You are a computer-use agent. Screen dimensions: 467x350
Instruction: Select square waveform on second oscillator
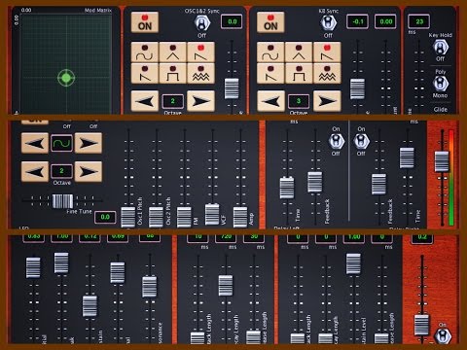click(x=299, y=73)
